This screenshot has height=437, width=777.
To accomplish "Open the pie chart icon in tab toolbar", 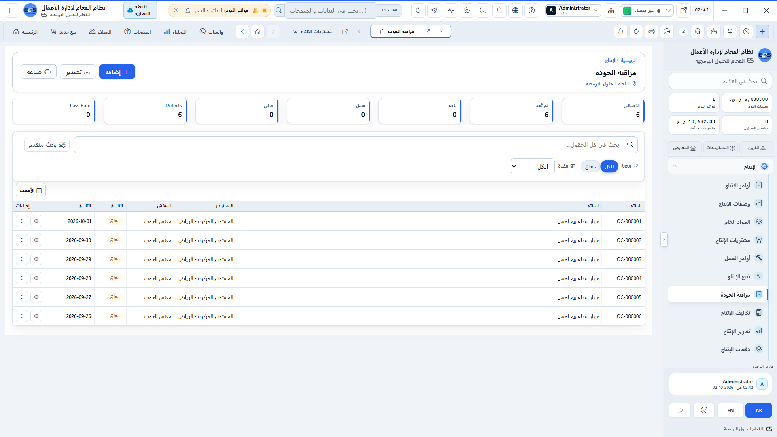I will [667, 32].
